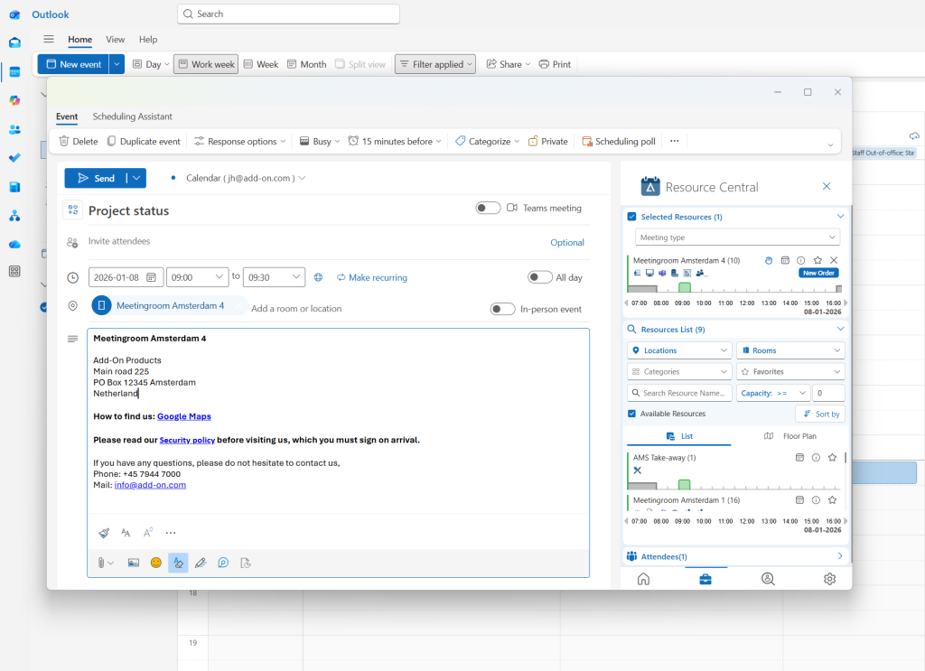Screen dimensions: 925x671
Task: Open the Google Maps link
Action: click(x=183, y=416)
